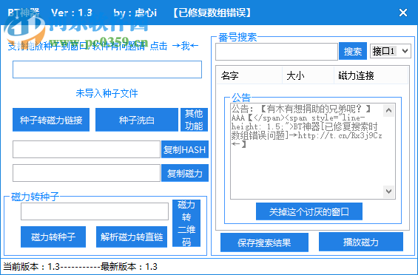Copy hash with 复制HASH button
The height and width of the screenshot is (275, 418).
pos(185,149)
